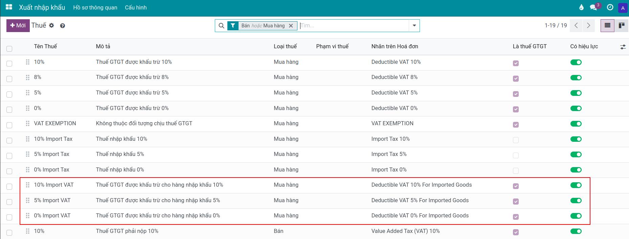Click Thuế GTGT phải nộp 10% description
This screenshot has height=239, width=629.
coord(127,231)
